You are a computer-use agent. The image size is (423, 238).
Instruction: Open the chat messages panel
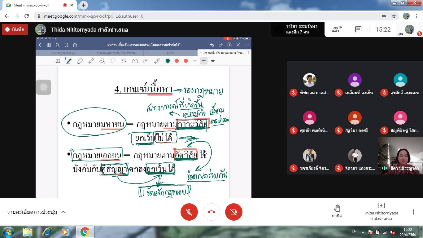coord(358,29)
